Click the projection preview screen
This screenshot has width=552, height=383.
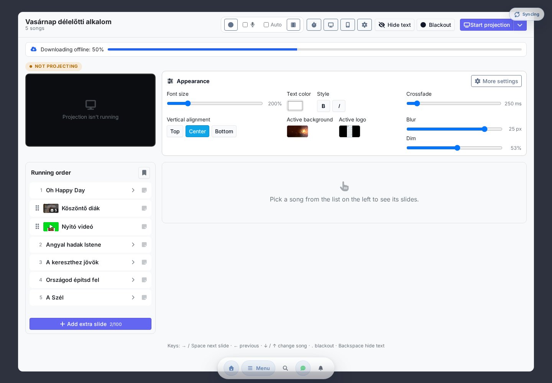[90, 110]
